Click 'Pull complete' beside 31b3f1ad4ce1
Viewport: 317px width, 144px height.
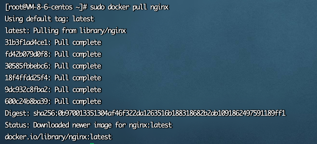tap(78, 42)
